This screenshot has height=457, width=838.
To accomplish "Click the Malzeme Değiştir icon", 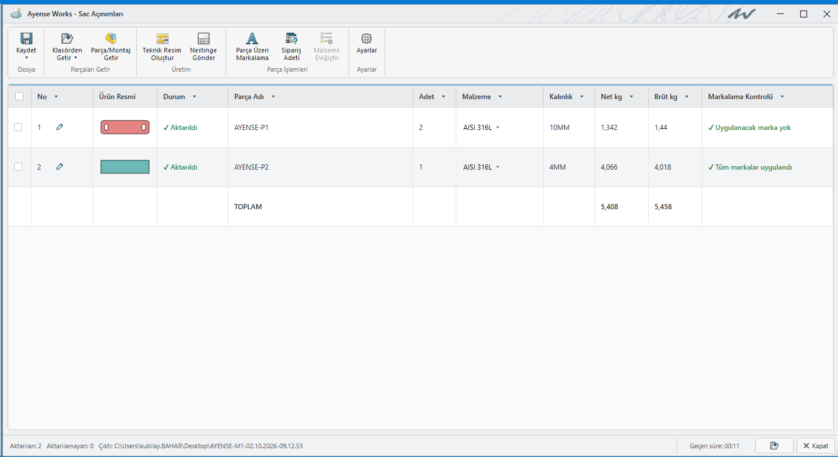I will [x=326, y=38].
